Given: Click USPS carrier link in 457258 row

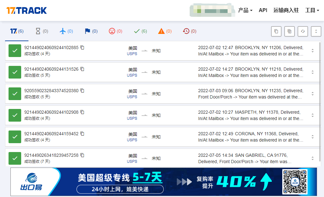Looking at the screenshot, I should pos(132,162).
